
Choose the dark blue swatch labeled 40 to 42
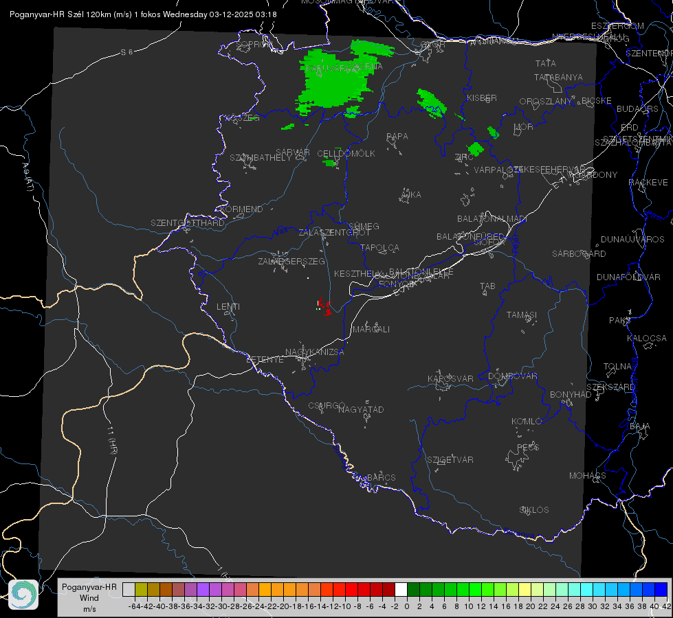(x=661, y=589)
